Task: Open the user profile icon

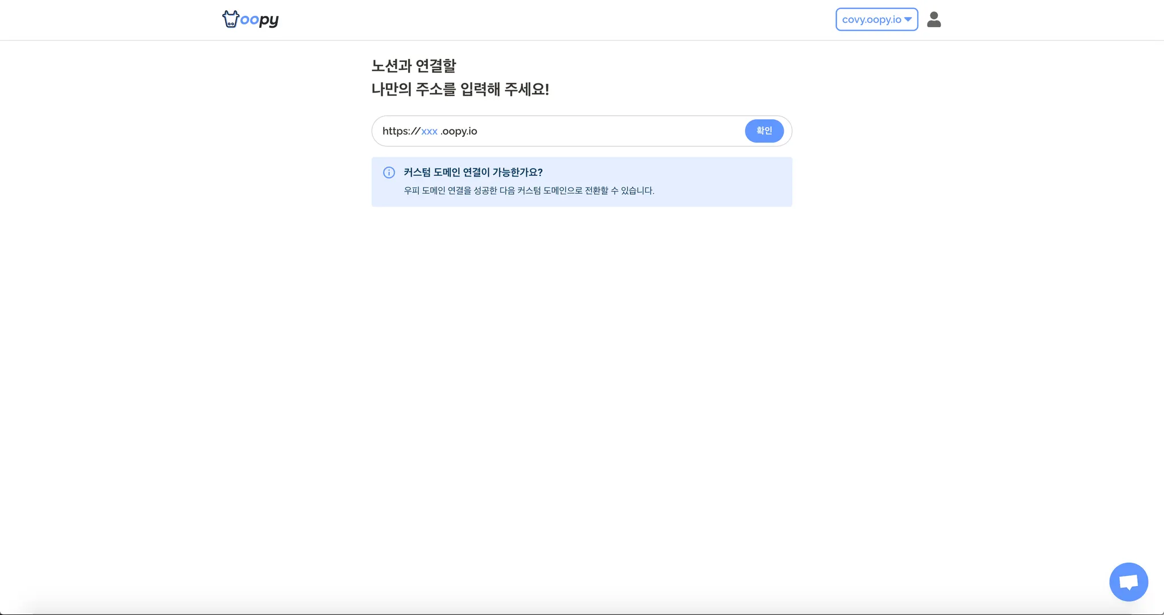Action: pos(934,20)
